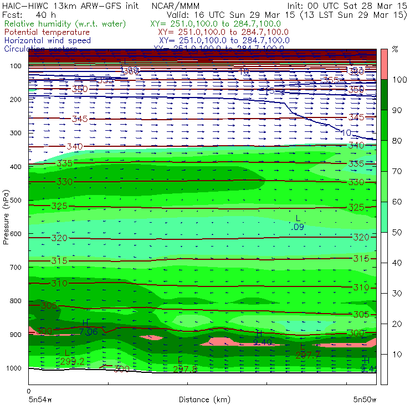
Task: Click the "Valid: 16 UTC Sun 29 Mar 15" text
Action: click(x=232, y=14)
